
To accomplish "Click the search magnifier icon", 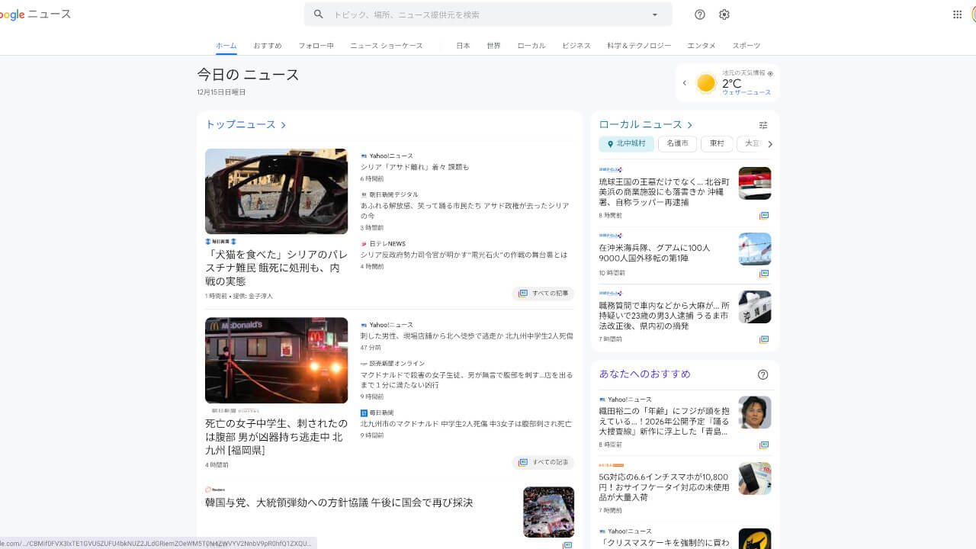I will point(318,14).
